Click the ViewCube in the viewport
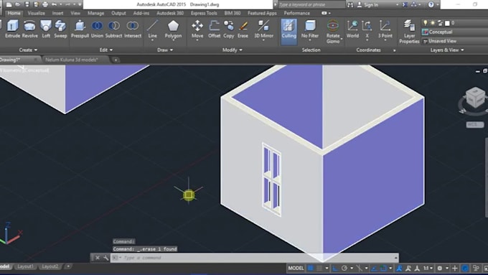Screen dimensions: 488x275 click(475, 98)
